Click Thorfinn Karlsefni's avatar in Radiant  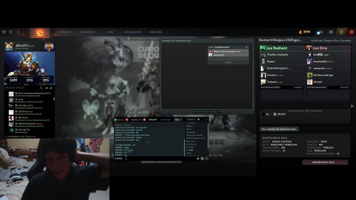(x=263, y=55)
